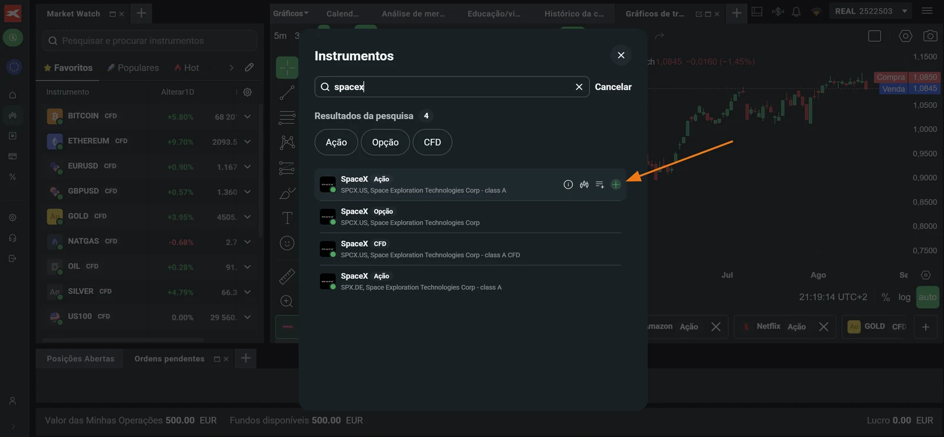Viewport: 944px width, 437px height.
Task: Open the Educação tab
Action: 494,13
